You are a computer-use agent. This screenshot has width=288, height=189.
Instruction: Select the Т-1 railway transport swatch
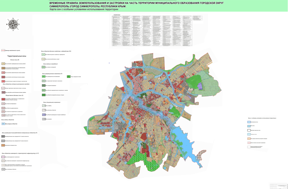pos(3,157)
